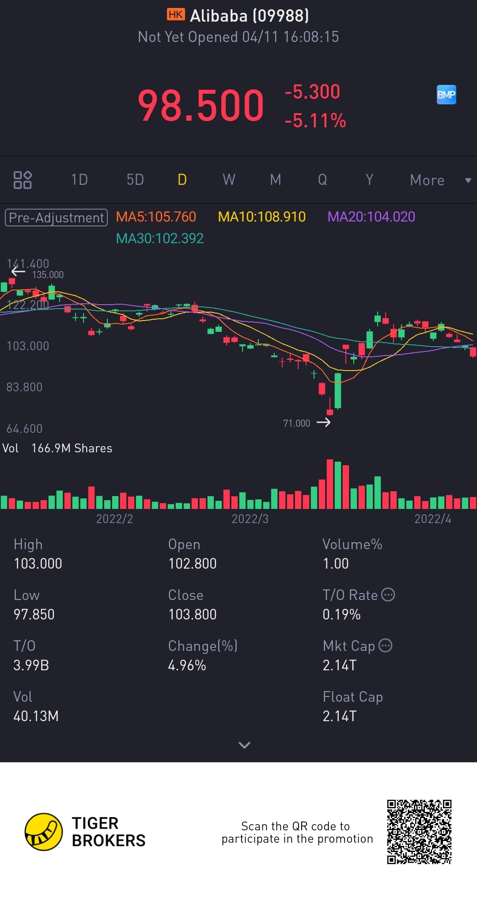Tap the 83.800 price axis label
The height and width of the screenshot is (902, 477).
pos(24,387)
